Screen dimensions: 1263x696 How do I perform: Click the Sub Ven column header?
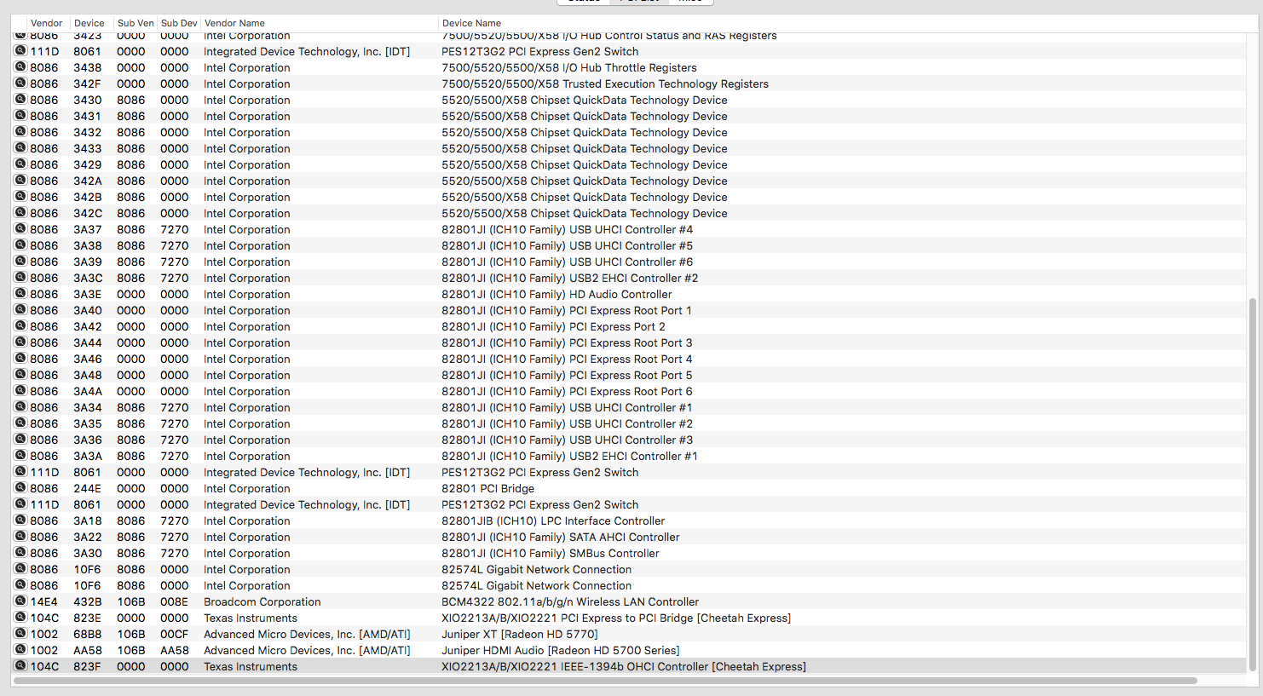pyautogui.click(x=136, y=23)
